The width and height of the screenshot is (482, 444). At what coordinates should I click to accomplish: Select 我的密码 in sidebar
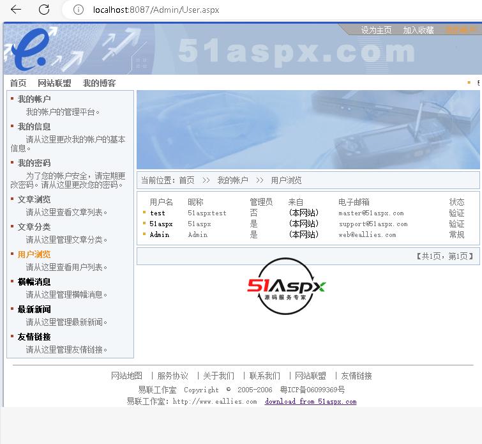coord(34,163)
